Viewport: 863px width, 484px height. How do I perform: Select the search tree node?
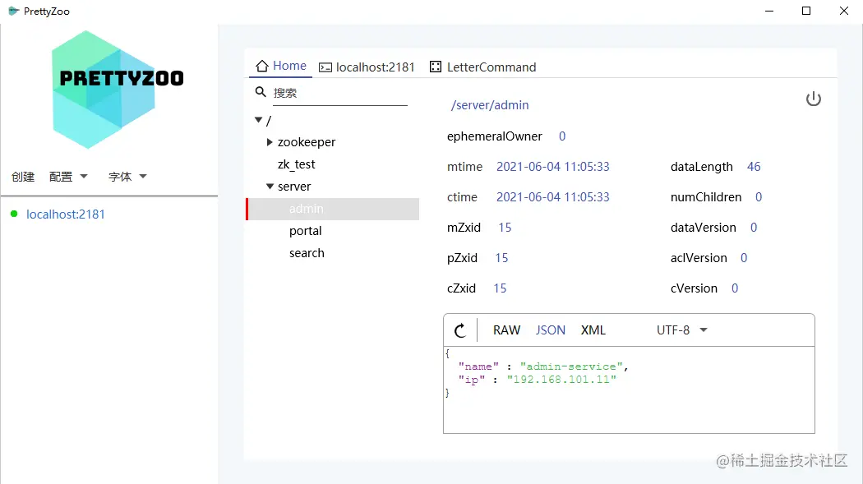[x=307, y=253]
